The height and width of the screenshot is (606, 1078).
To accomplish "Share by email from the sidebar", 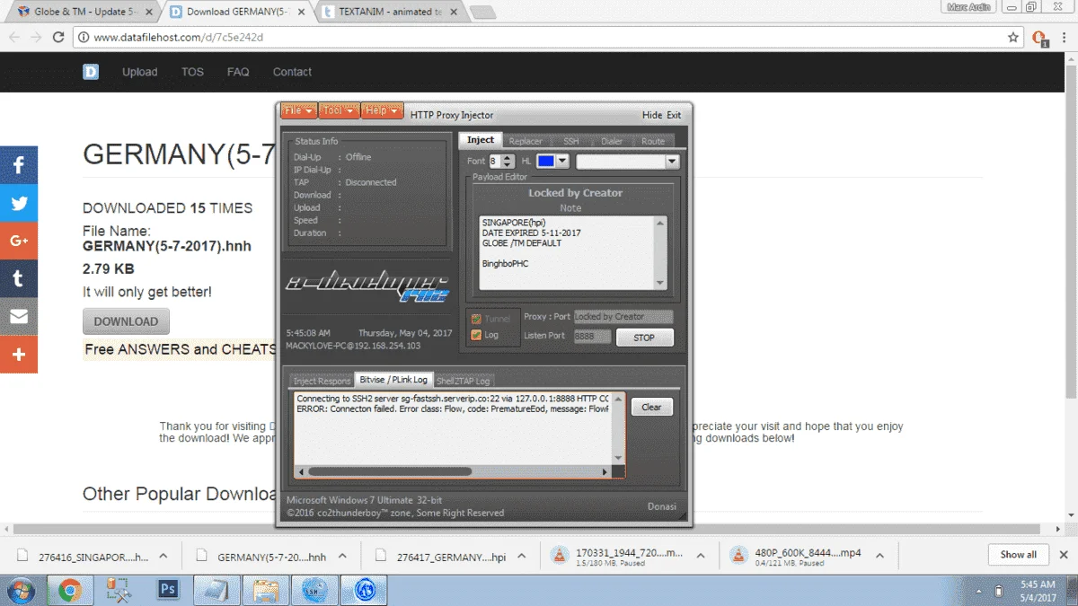I will click(19, 316).
